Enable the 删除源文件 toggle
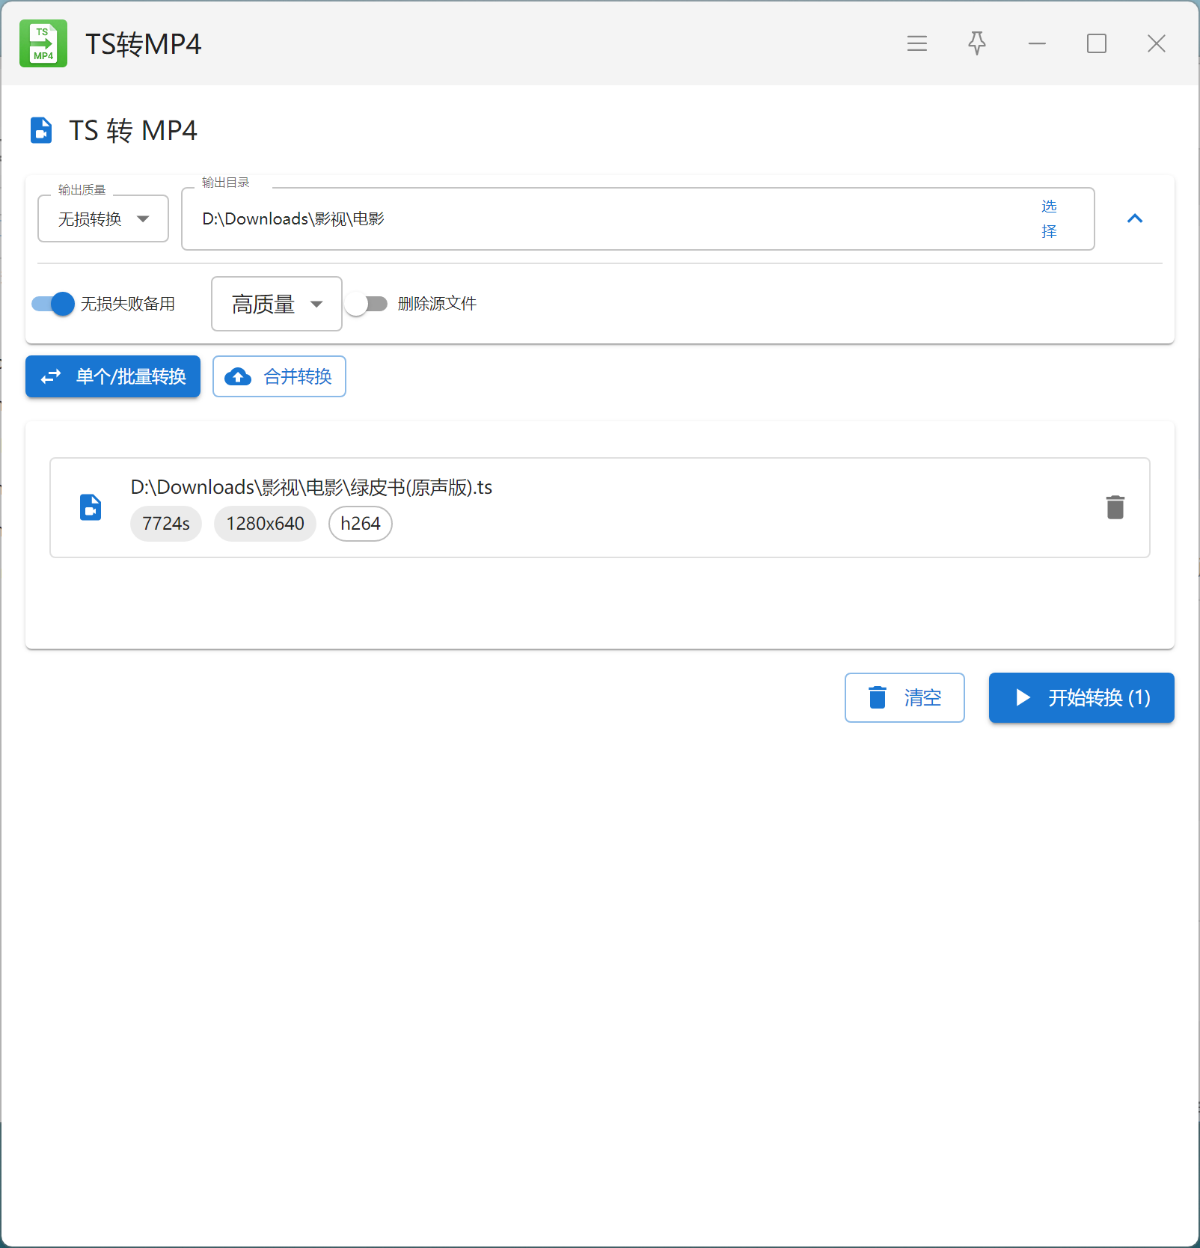 (367, 304)
